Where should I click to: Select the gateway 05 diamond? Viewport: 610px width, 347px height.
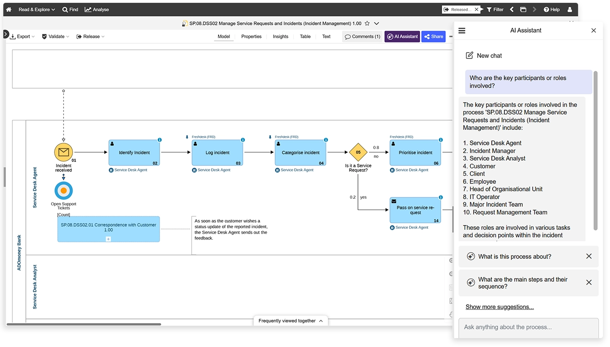point(358,152)
